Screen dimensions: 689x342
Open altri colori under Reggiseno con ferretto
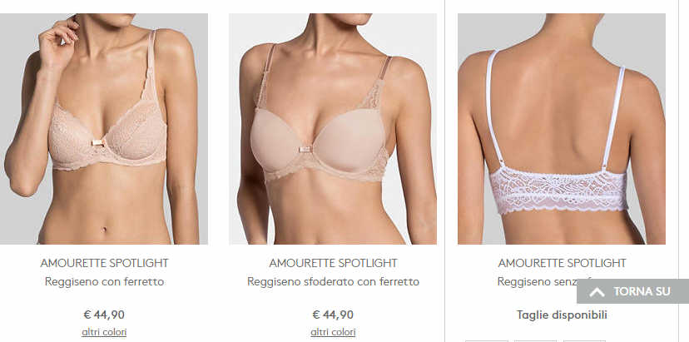[x=104, y=332]
